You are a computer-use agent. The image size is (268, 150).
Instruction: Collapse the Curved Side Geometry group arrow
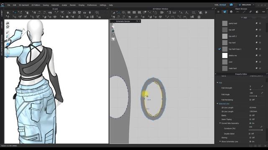[220, 123]
